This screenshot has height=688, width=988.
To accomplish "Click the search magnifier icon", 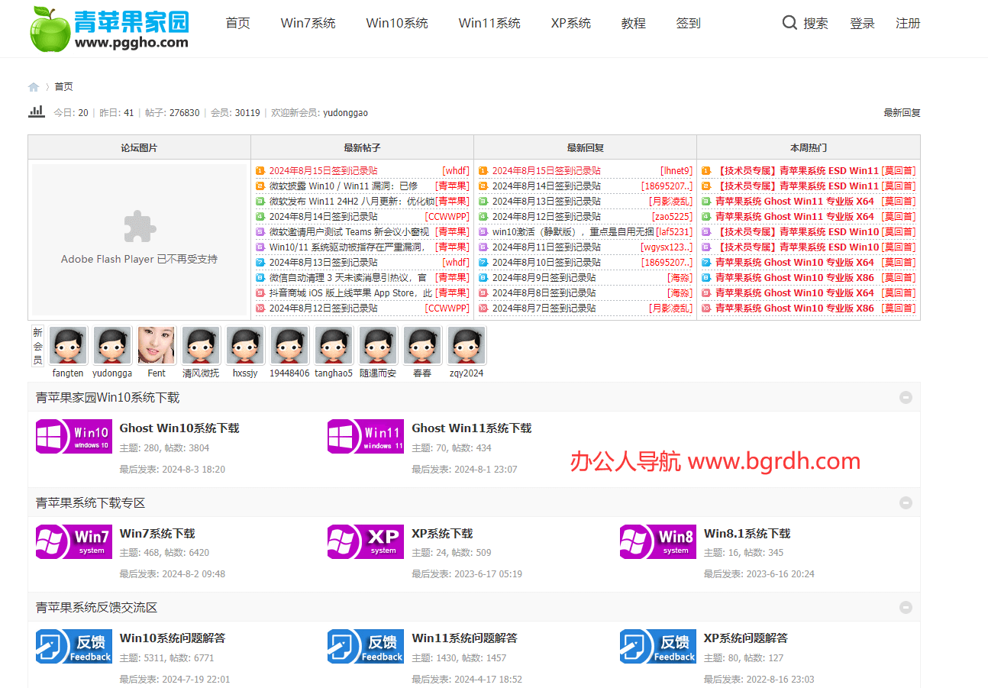I will pyautogui.click(x=789, y=23).
